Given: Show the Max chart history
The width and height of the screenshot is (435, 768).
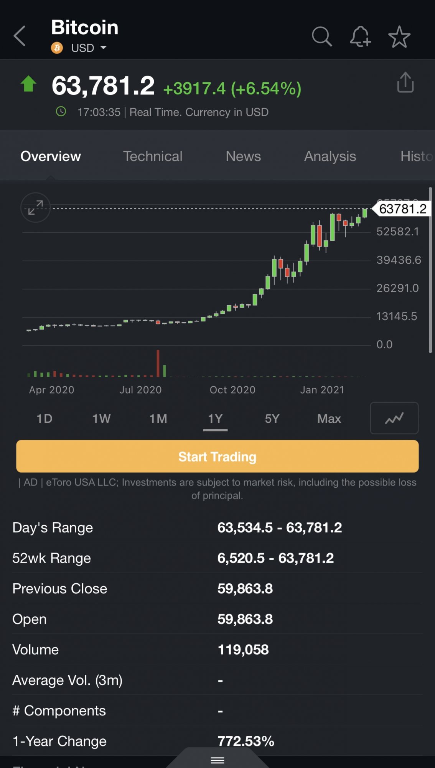Looking at the screenshot, I should click(329, 419).
